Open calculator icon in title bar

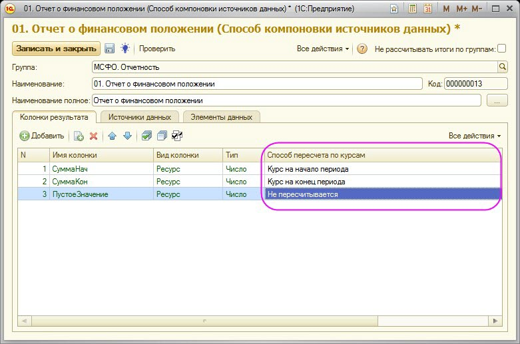[413, 9]
